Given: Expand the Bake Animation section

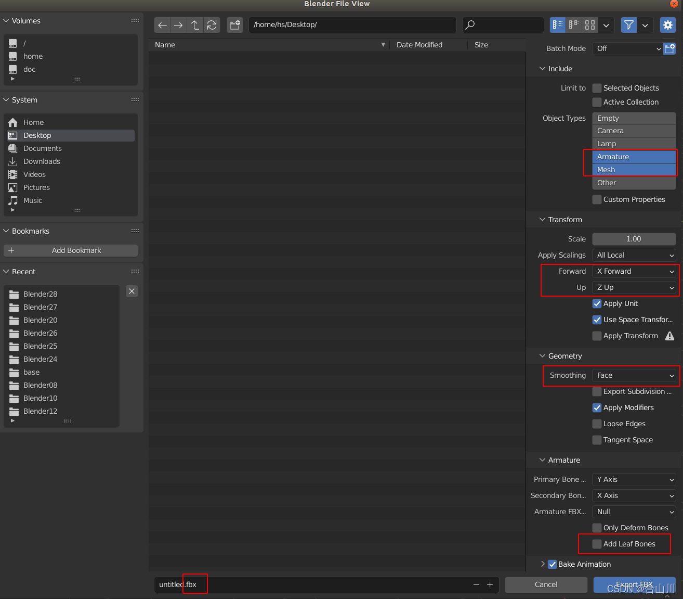Looking at the screenshot, I should click(543, 565).
